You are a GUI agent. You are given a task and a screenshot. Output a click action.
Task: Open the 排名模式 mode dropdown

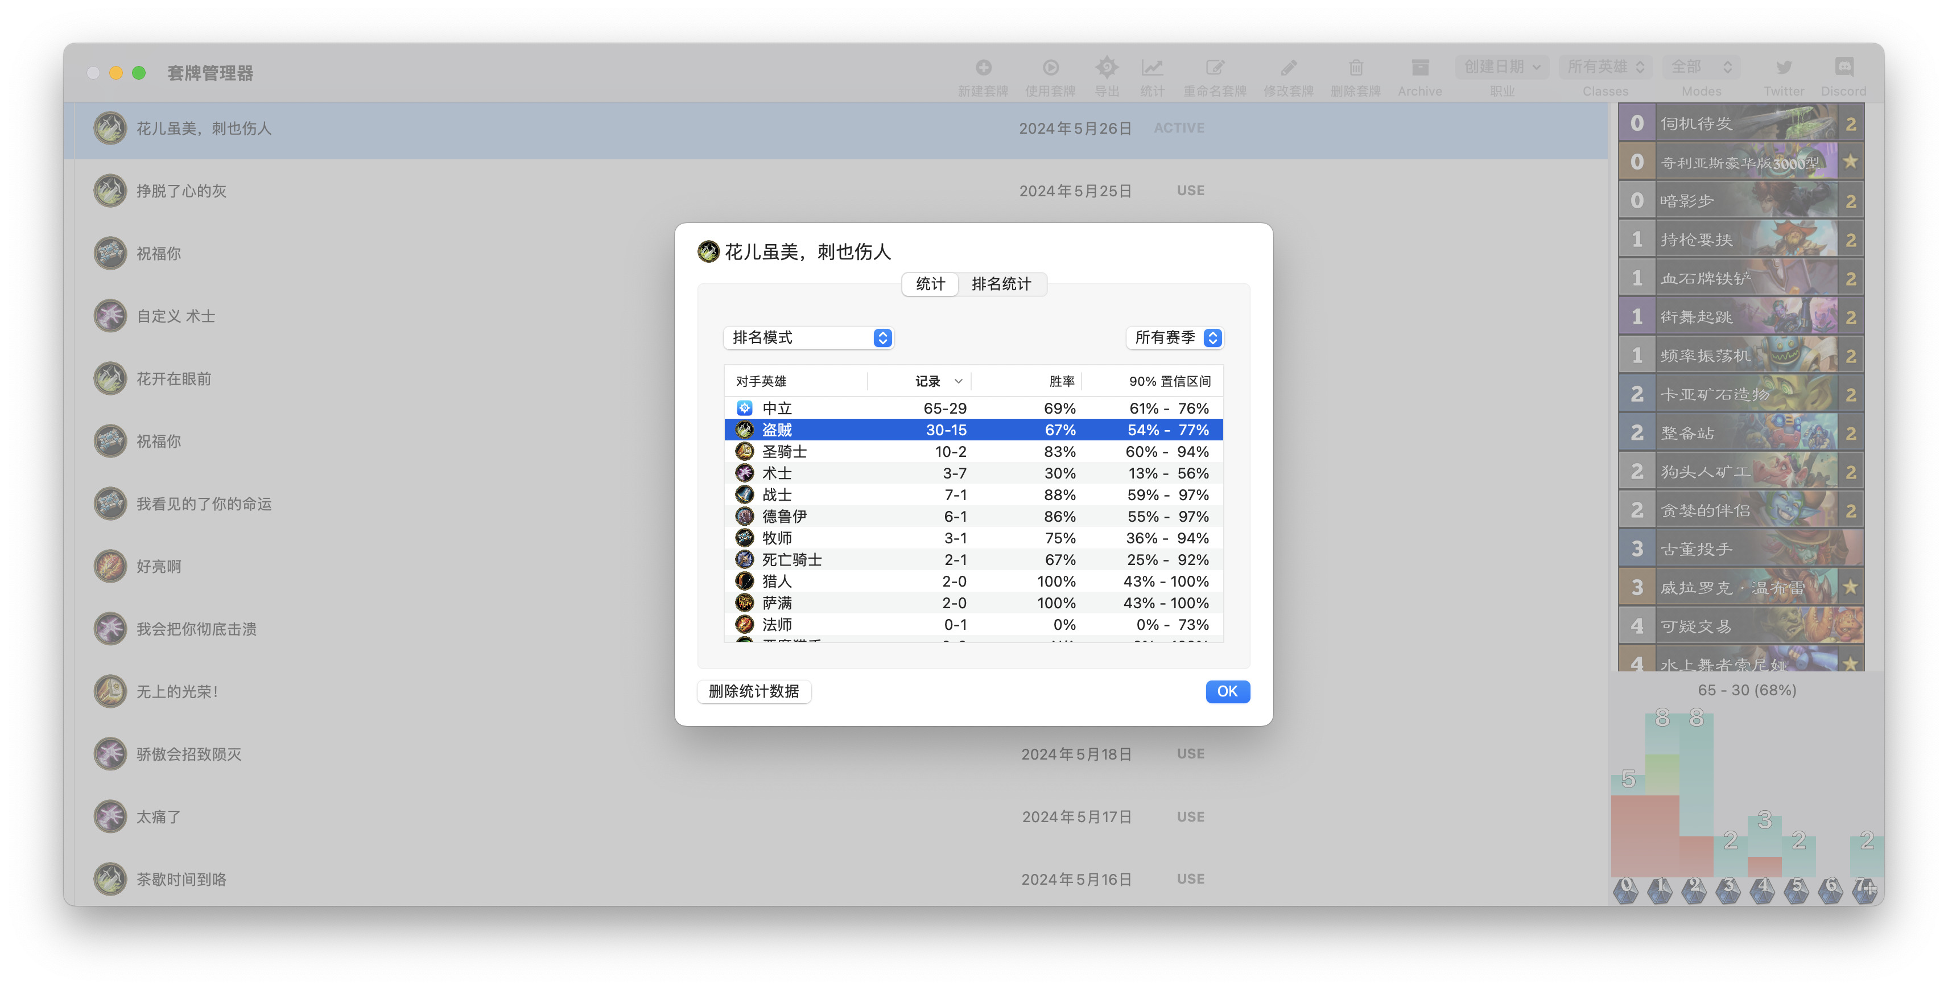[x=808, y=338]
